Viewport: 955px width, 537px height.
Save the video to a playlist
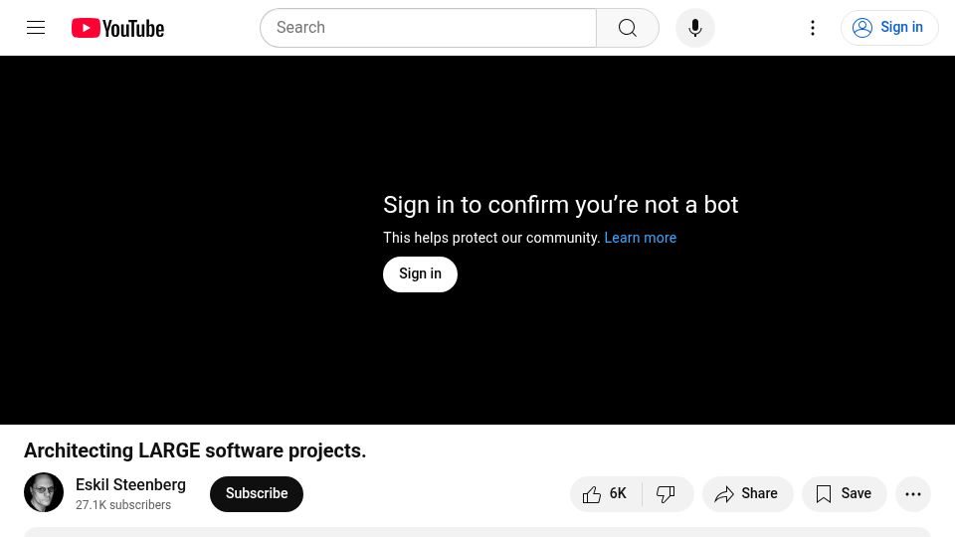coord(845,494)
